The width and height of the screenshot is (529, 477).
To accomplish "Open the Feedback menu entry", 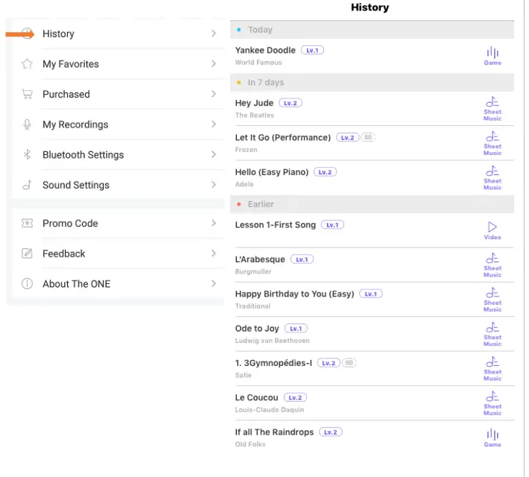I will [x=64, y=253].
